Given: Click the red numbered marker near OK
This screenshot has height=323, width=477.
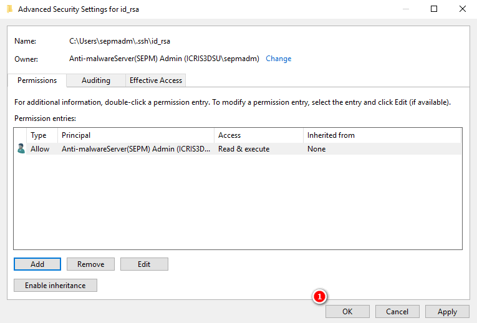Looking at the screenshot, I should [320, 297].
